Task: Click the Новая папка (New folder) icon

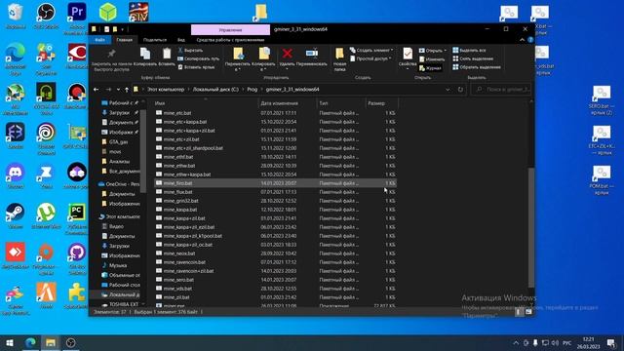Action: pyautogui.click(x=339, y=54)
